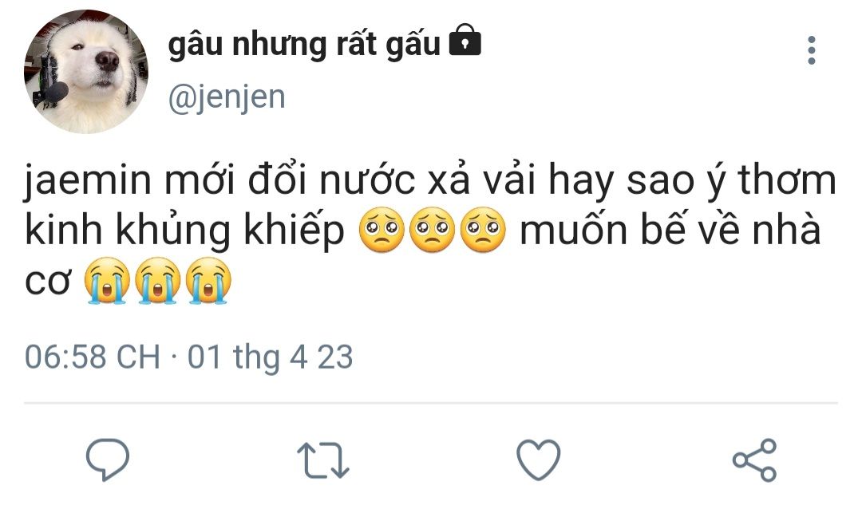This screenshot has height=517, width=862.
Task: Click the @jenjen handle
Action: (x=227, y=97)
